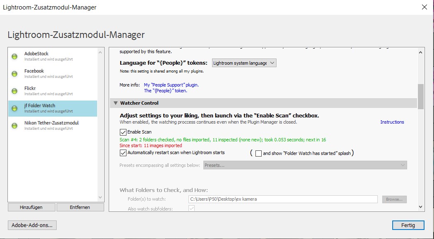Enable the Folder Watch has started splash checkbox
The height and width of the screenshot is (239, 434).
[258, 153]
